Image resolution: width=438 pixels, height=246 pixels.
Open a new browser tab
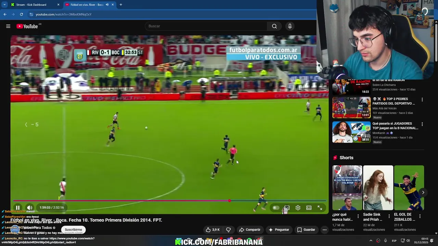point(121,5)
